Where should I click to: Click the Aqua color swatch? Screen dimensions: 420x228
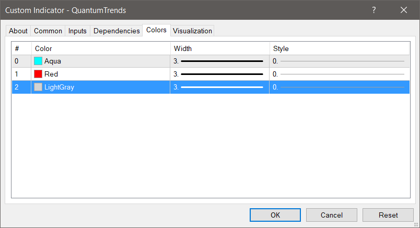click(38, 61)
